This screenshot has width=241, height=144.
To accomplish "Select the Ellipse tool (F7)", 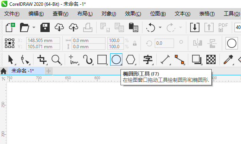I will 116,59.
